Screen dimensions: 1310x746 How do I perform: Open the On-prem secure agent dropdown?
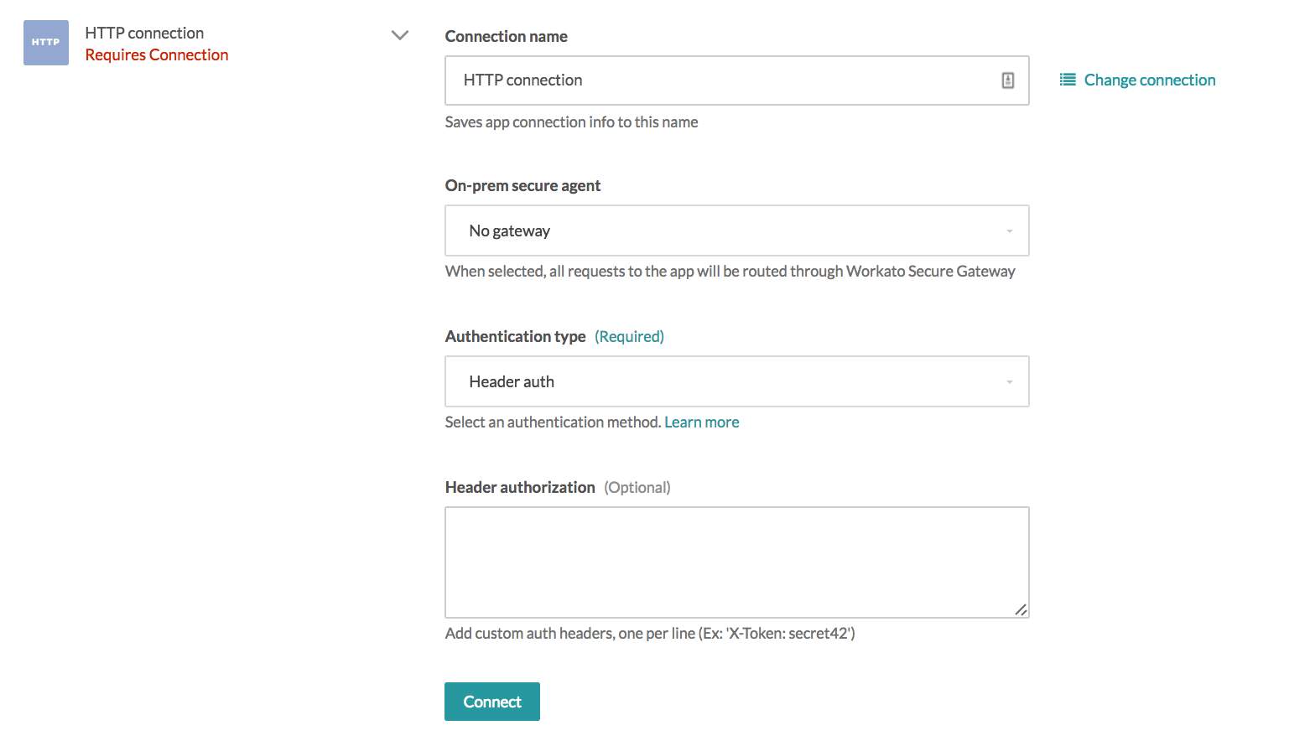(736, 231)
